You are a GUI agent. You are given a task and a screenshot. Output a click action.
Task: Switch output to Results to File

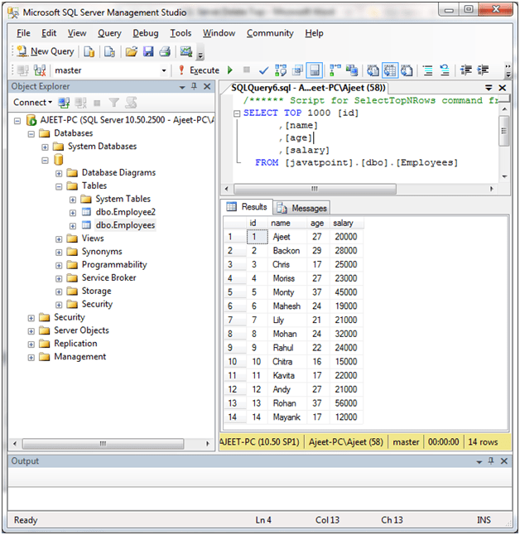tap(407, 70)
